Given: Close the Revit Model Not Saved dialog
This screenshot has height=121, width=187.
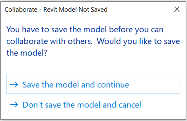Looking at the screenshot, I should pos(177,9).
